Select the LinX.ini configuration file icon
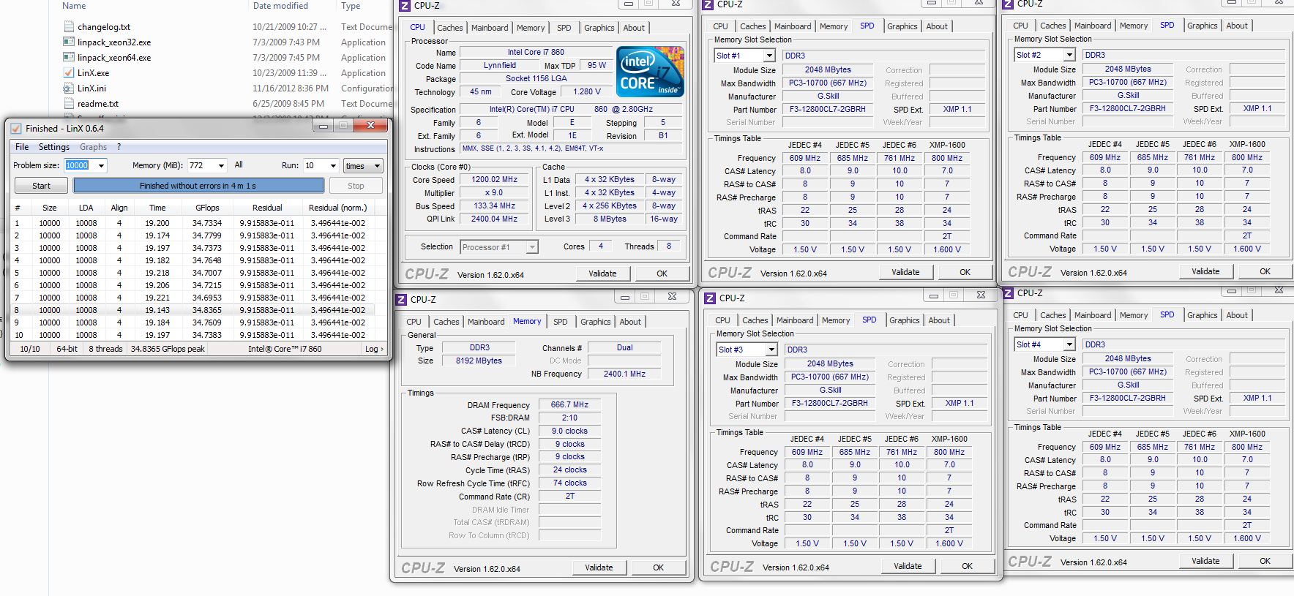Image resolution: width=1294 pixels, height=596 pixels. pos(68,88)
